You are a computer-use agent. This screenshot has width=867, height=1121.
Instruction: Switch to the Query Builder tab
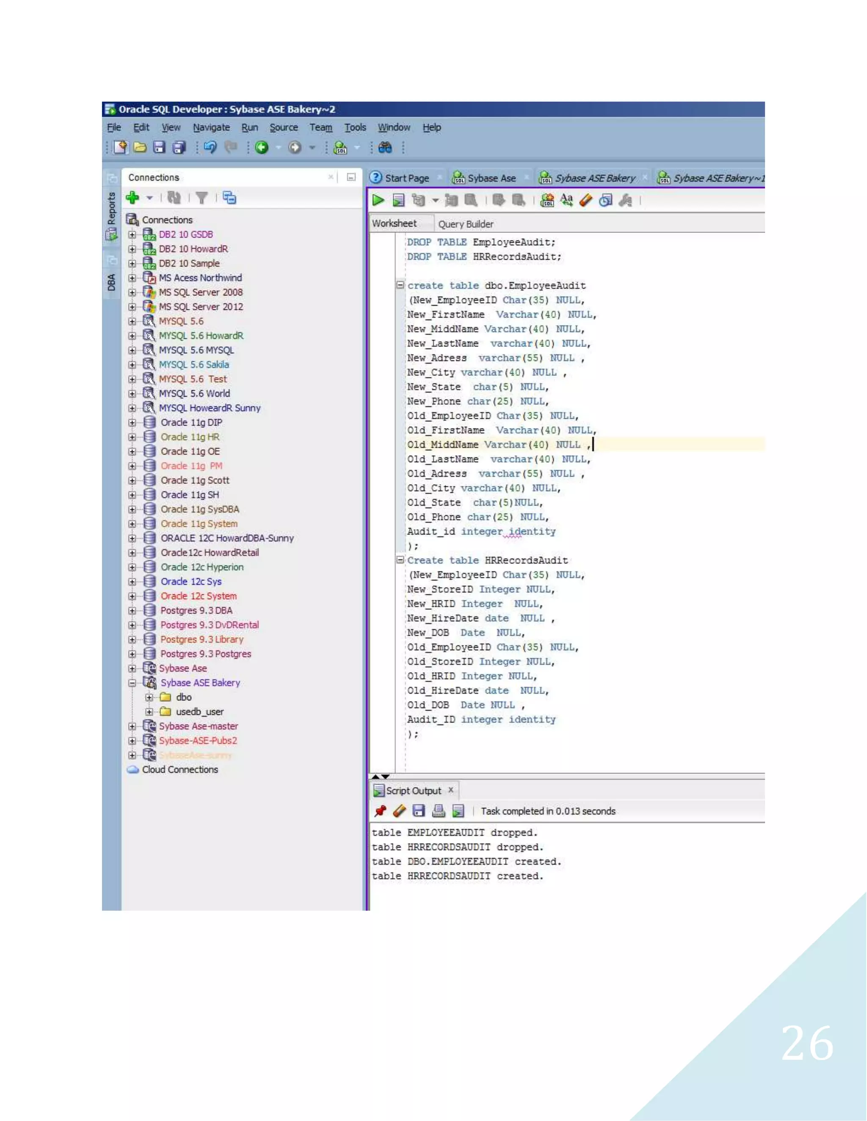pyautogui.click(x=465, y=224)
